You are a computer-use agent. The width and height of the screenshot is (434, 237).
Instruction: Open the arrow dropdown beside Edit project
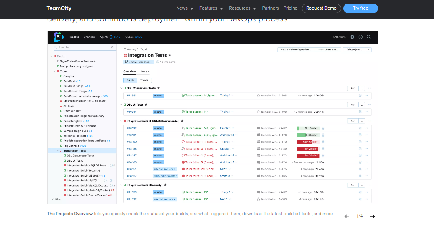368,50
